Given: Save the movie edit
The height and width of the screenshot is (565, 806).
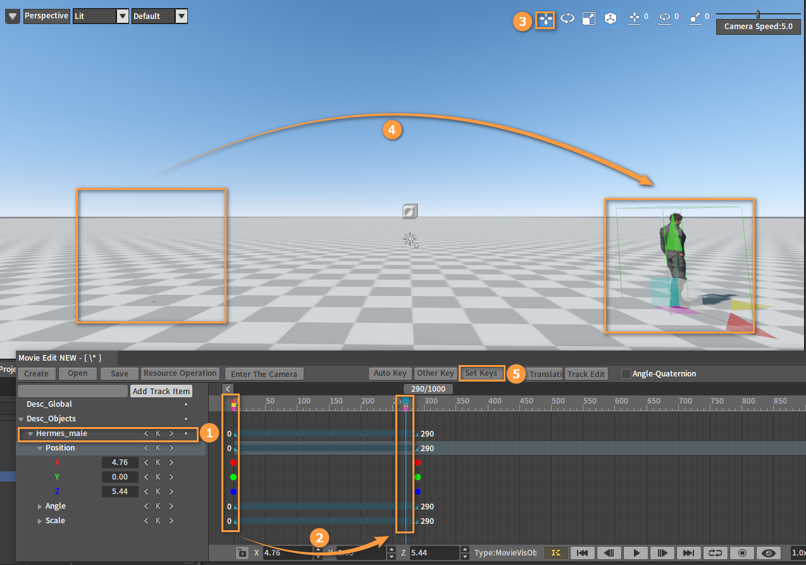Looking at the screenshot, I should (120, 374).
